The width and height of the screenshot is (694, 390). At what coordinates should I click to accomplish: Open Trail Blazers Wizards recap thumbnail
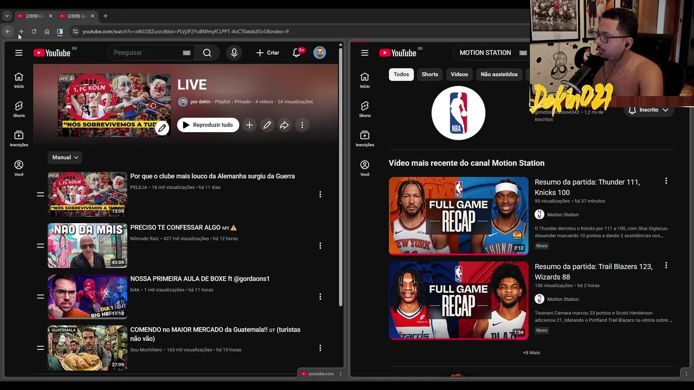click(459, 300)
